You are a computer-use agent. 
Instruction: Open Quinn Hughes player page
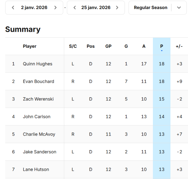[x=38, y=64]
